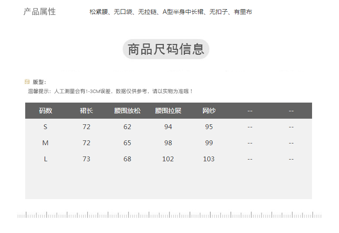The image size is (339, 233).
Task: Select the 版型 label
Action: coord(39,82)
